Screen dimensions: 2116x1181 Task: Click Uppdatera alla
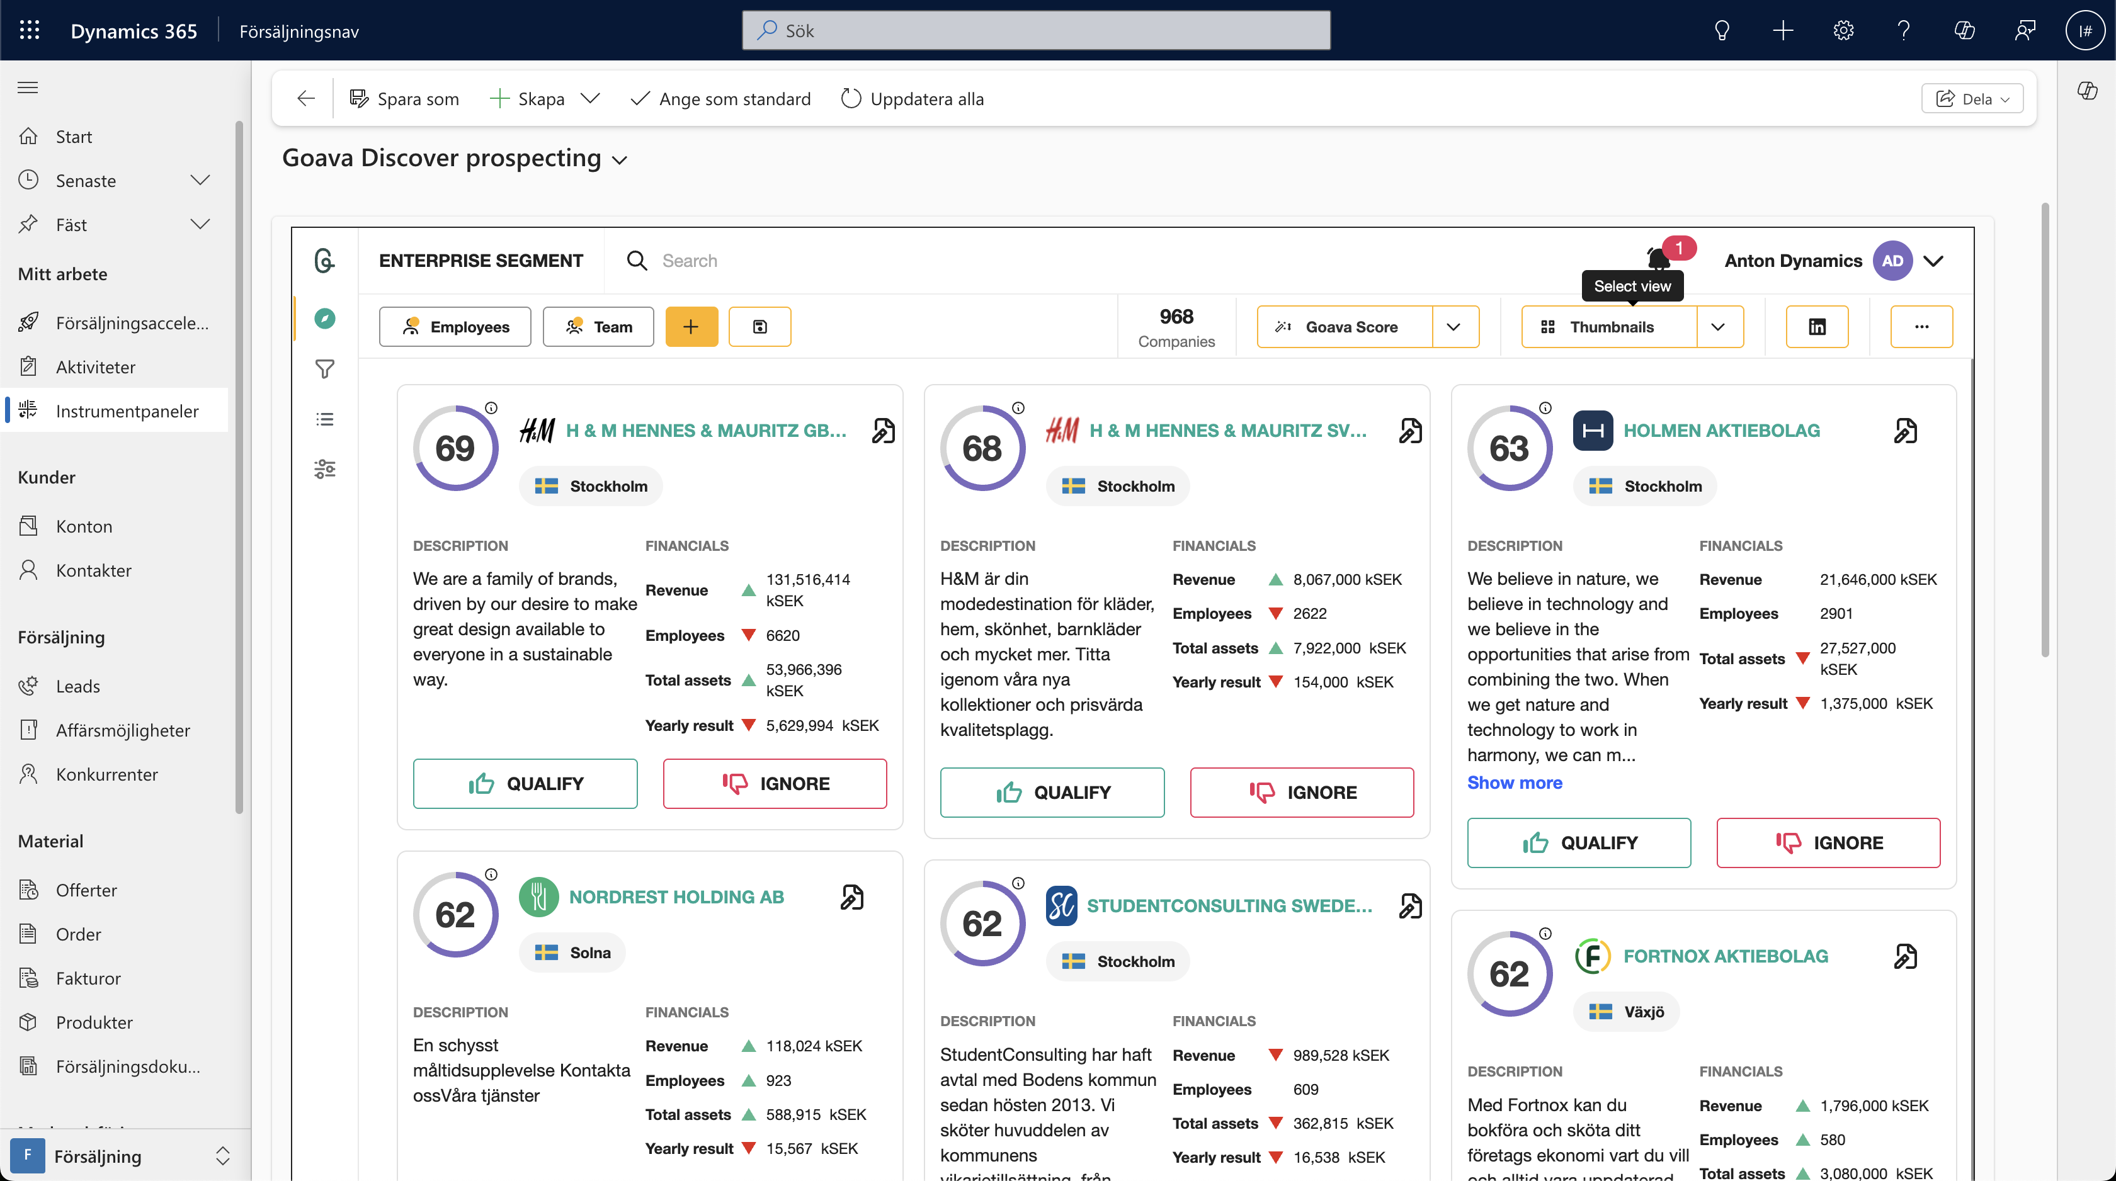click(x=913, y=99)
